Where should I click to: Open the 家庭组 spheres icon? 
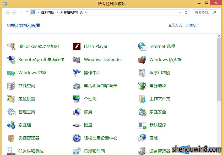coord(11,125)
